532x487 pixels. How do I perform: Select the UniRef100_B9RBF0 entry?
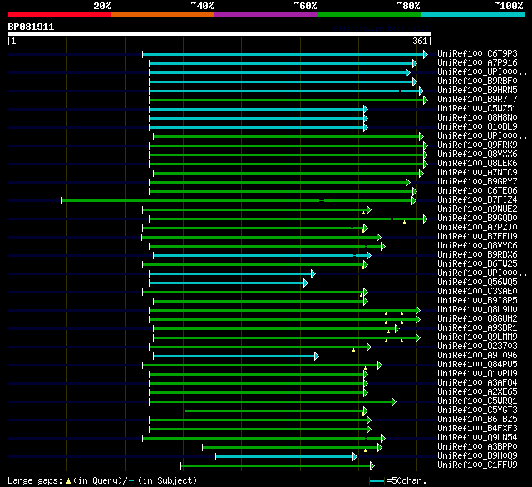pyautogui.click(x=477, y=81)
